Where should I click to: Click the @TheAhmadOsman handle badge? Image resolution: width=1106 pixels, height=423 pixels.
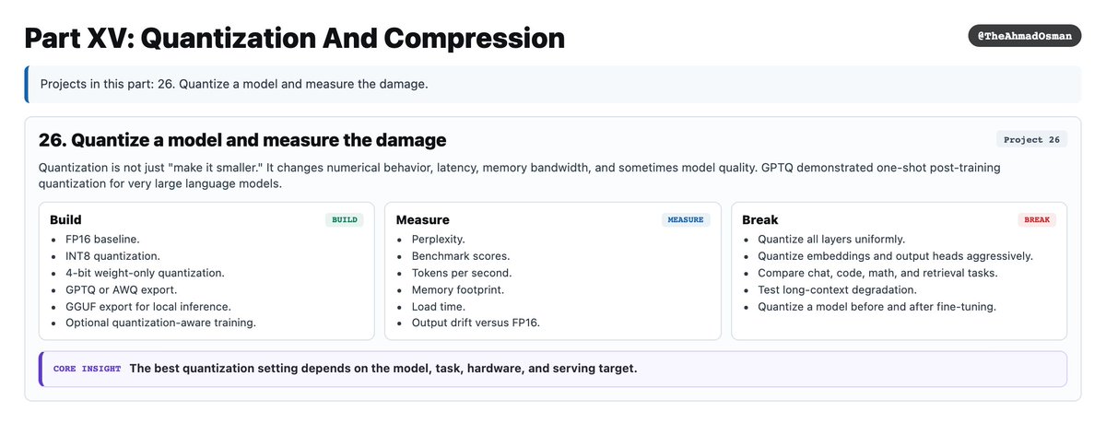point(1024,37)
